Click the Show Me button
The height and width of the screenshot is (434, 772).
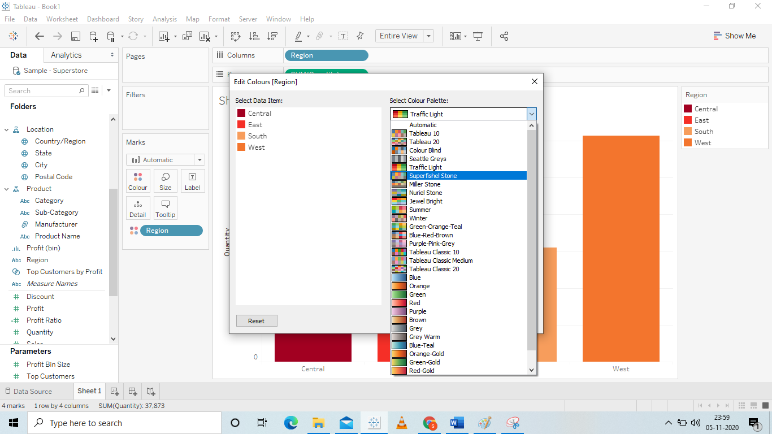click(x=734, y=36)
